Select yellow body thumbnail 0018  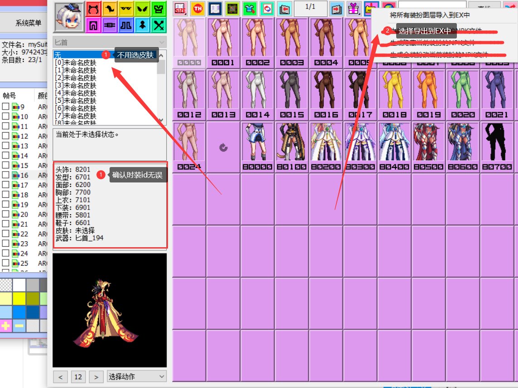[394, 95]
